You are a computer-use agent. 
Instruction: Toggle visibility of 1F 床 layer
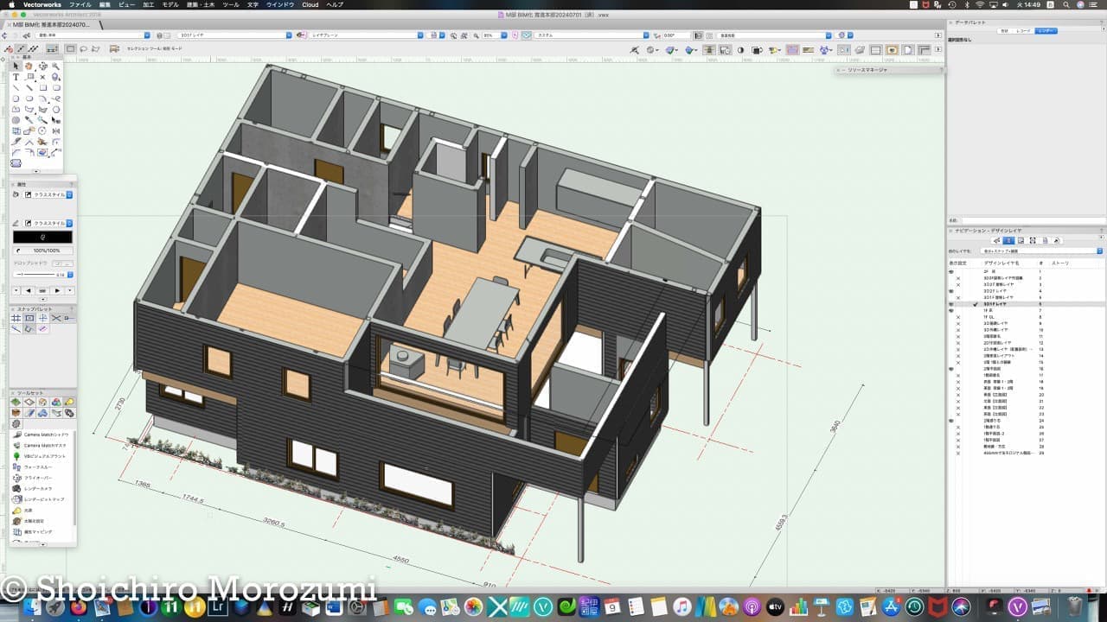point(952,310)
